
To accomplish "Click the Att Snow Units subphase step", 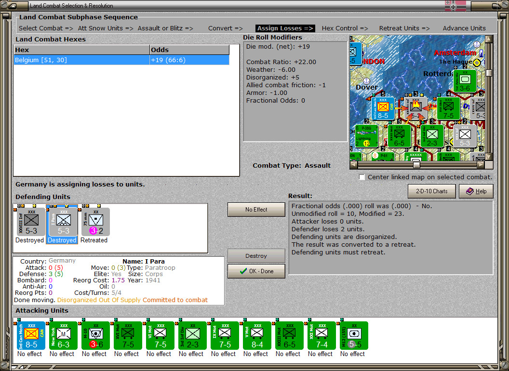I will pos(106,28).
